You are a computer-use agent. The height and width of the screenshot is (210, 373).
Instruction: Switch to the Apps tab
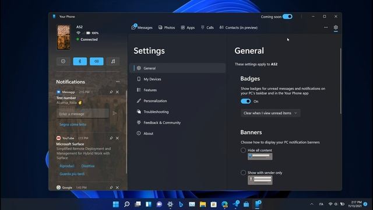pyautogui.click(x=188, y=27)
